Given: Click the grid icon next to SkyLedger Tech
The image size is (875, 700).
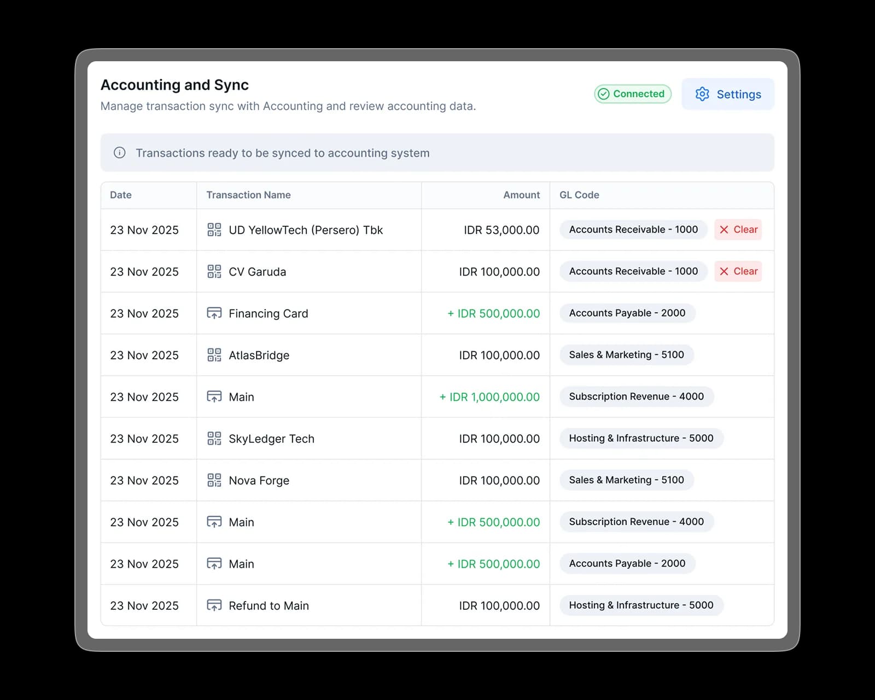Looking at the screenshot, I should 215,438.
